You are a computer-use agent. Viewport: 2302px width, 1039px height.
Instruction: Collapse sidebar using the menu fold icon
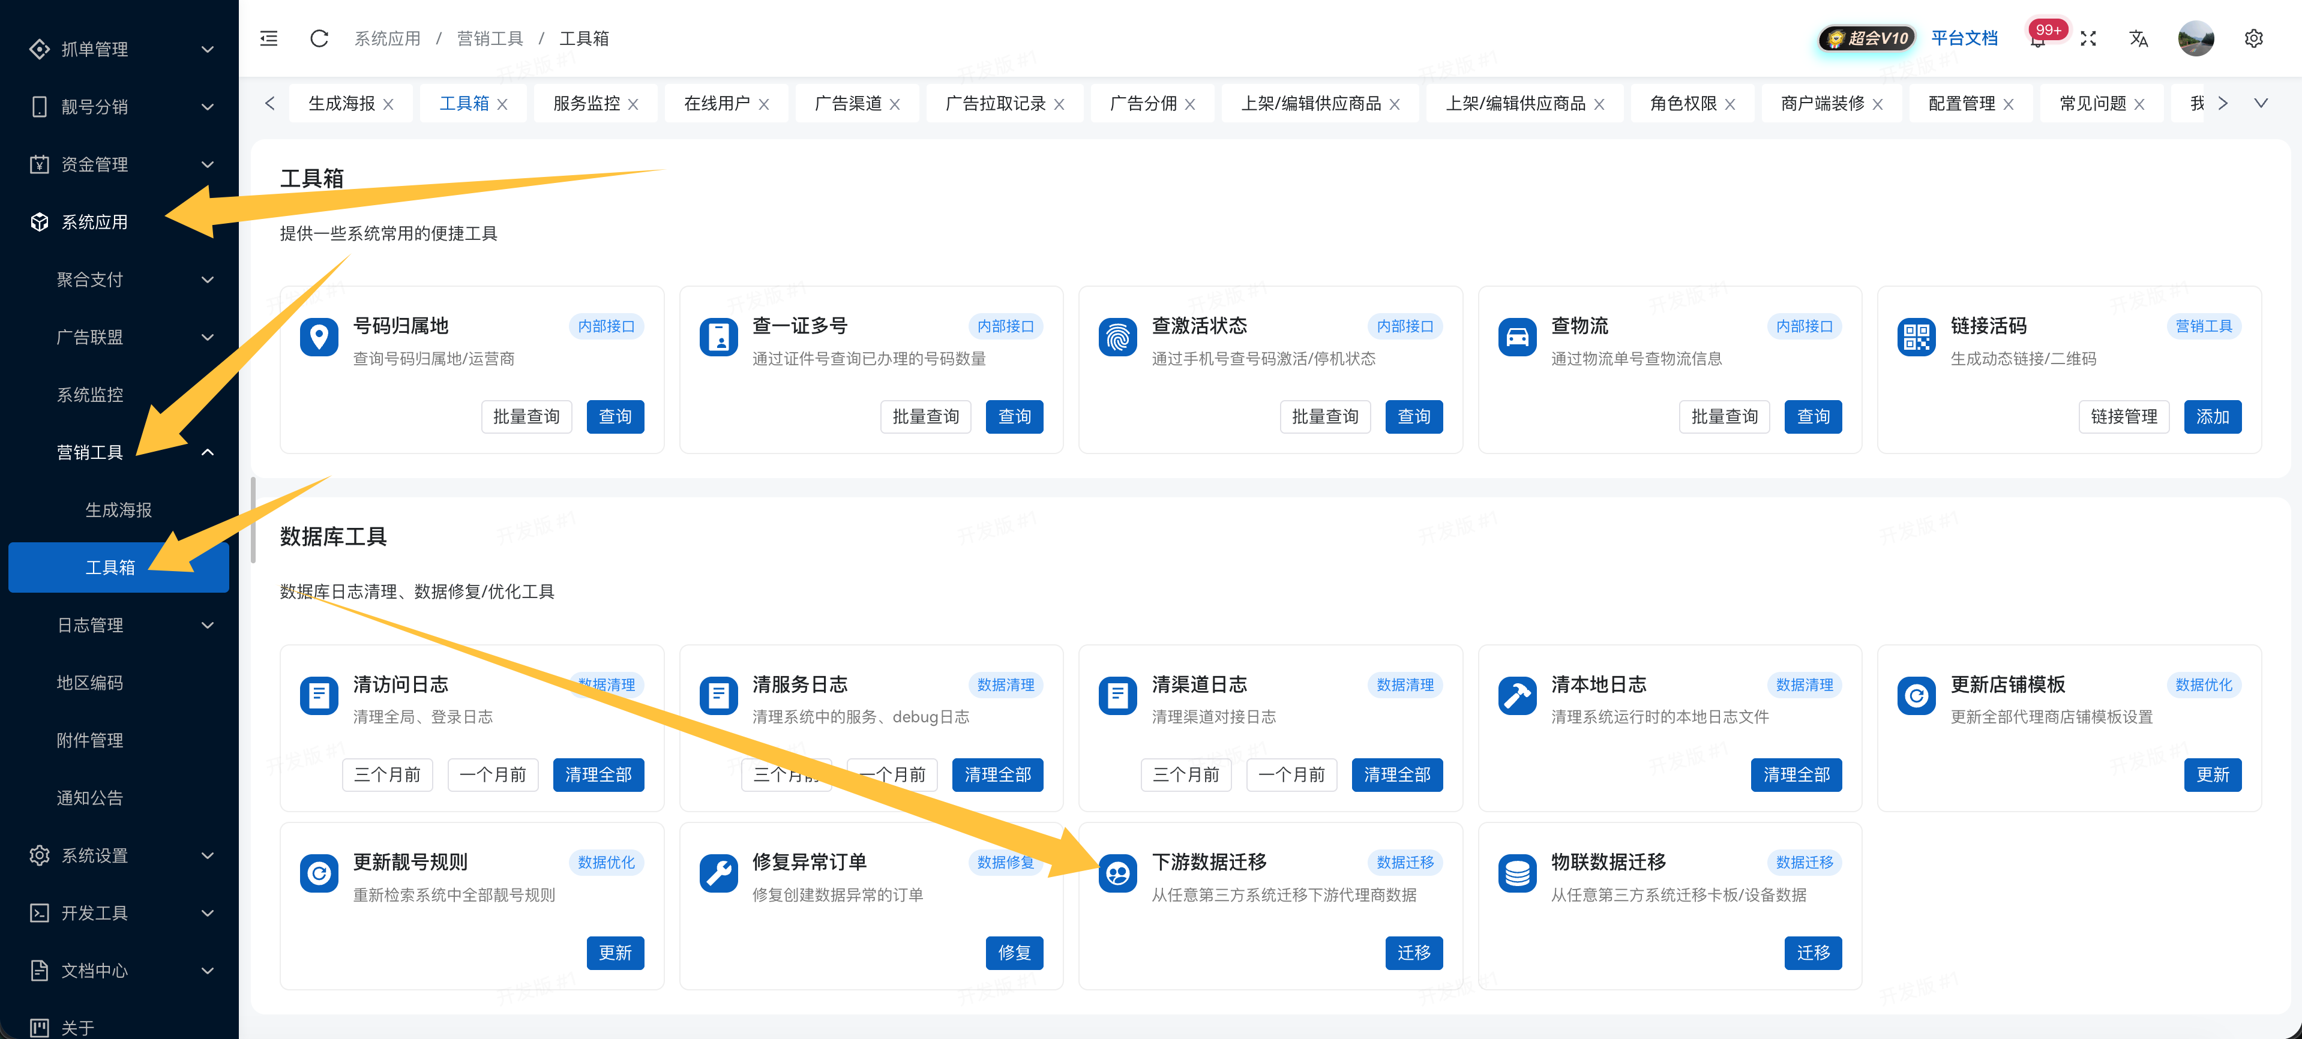pyautogui.click(x=269, y=38)
